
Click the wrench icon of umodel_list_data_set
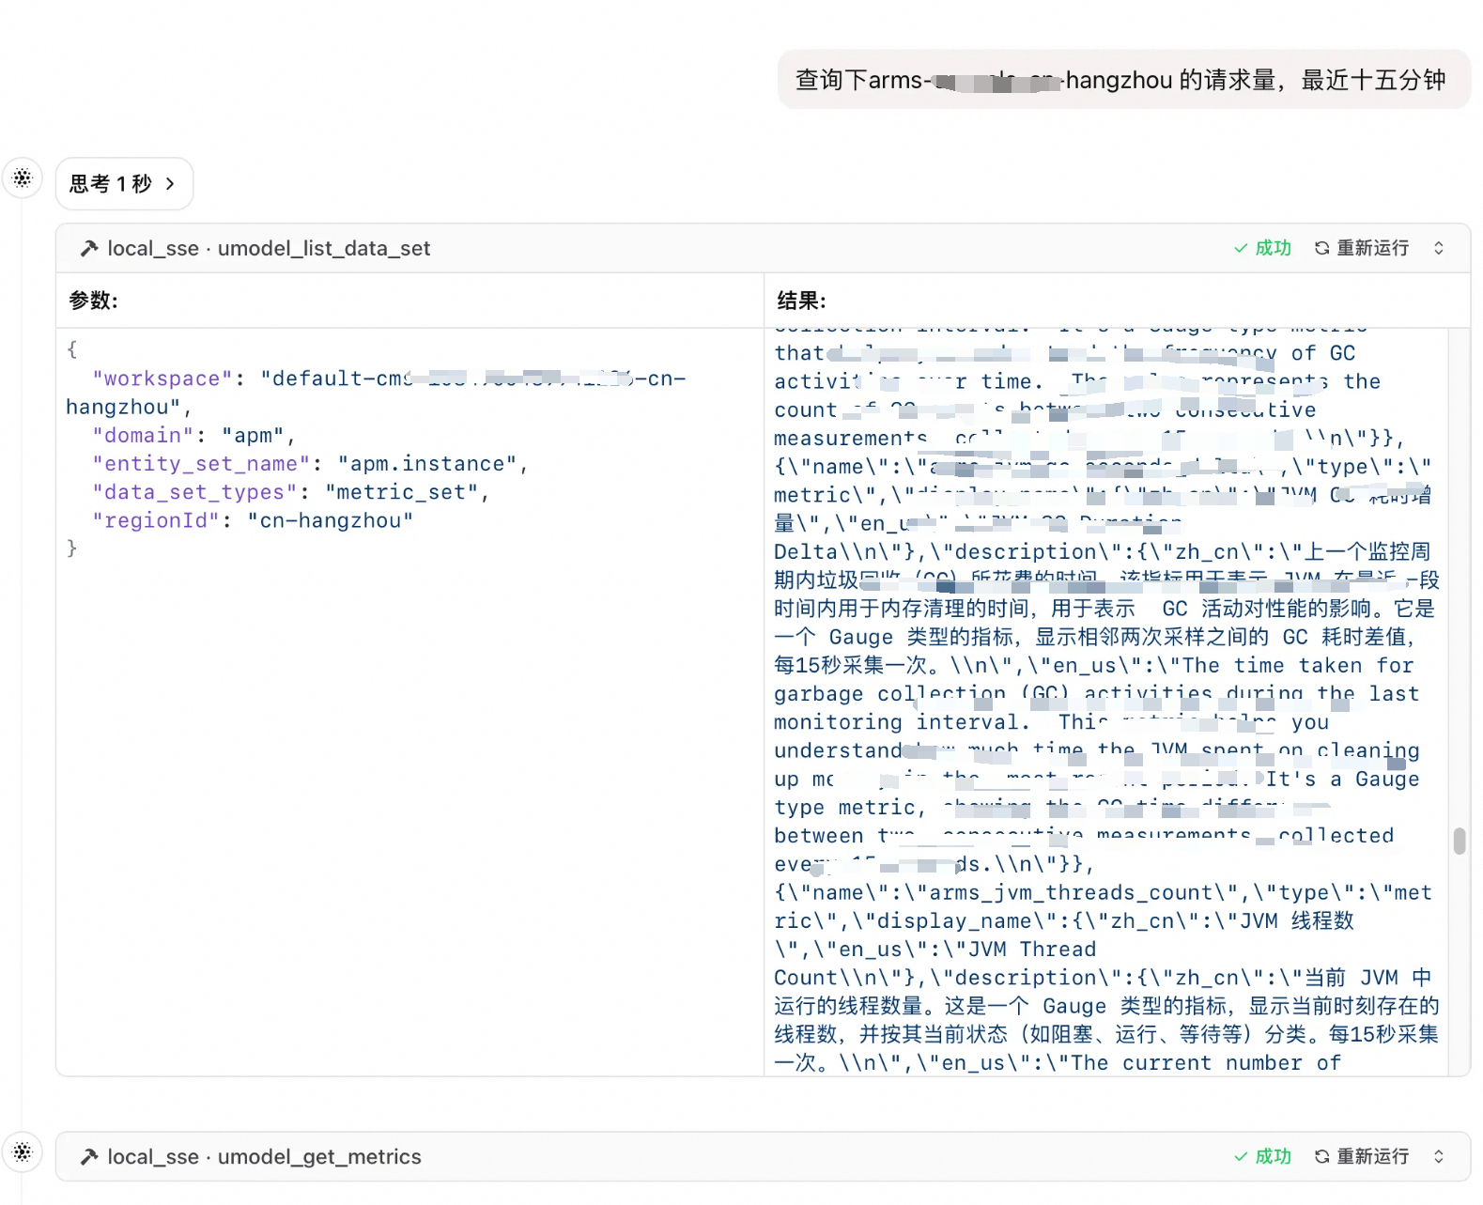pyautogui.click(x=89, y=248)
